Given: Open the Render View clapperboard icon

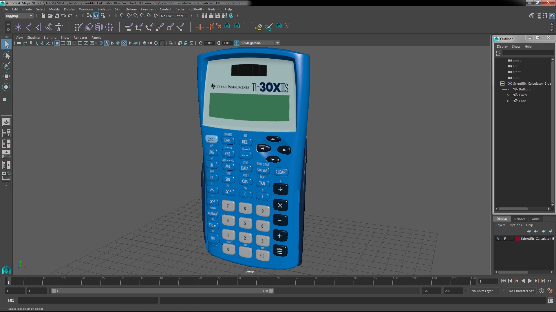Looking at the screenshot, I should pos(204,16).
